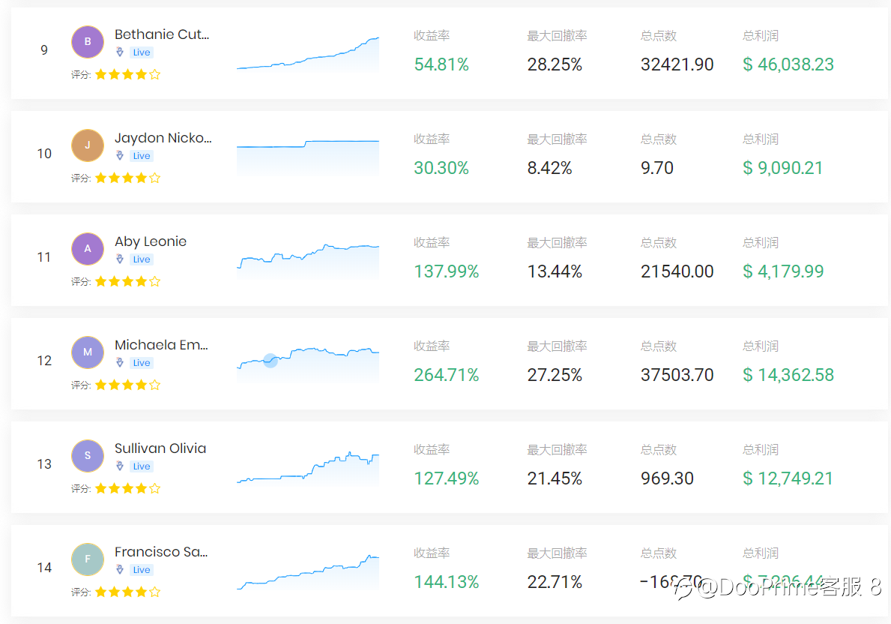The width and height of the screenshot is (891, 624).
Task: Click Bethanie Cut... profit curve chart
Action: [x=308, y=54]
